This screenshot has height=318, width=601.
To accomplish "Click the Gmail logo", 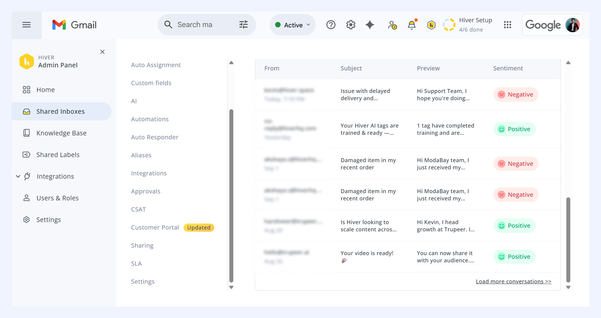I will coord(74,25).
